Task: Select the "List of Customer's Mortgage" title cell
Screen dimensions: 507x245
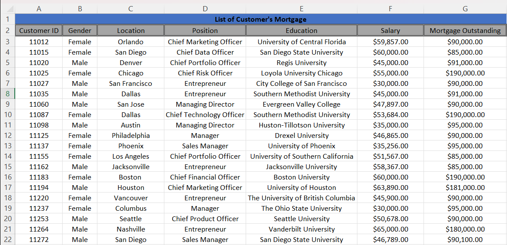Action: point(260,20)
